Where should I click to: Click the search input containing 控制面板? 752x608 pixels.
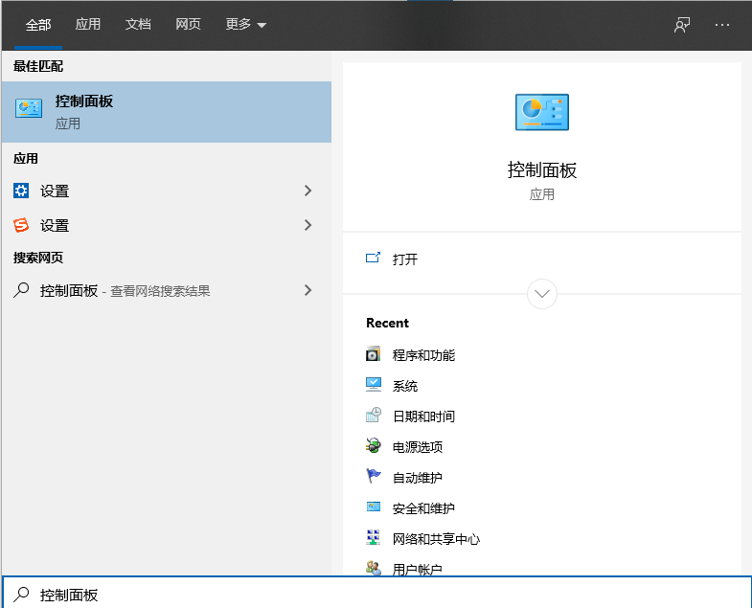click(377, 594)
